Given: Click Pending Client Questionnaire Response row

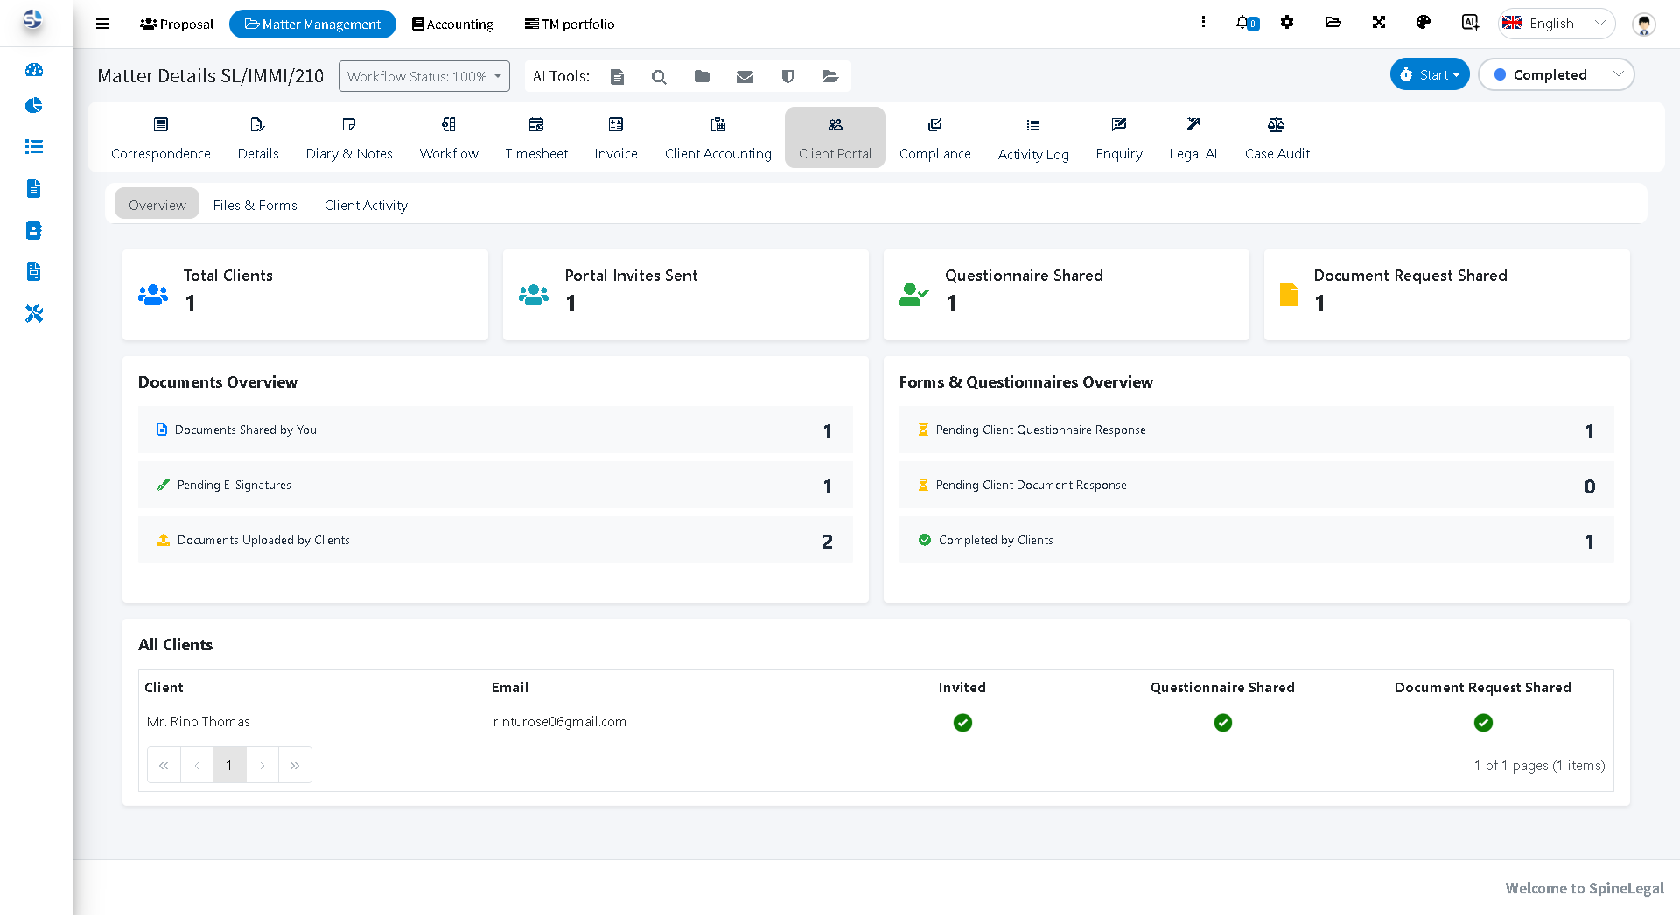Looking at the screenshot, I should [x=1256, y=430].
